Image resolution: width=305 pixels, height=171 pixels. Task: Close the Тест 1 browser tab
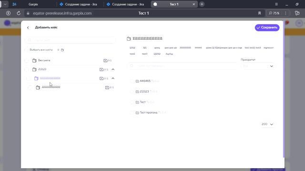[194, 4]
